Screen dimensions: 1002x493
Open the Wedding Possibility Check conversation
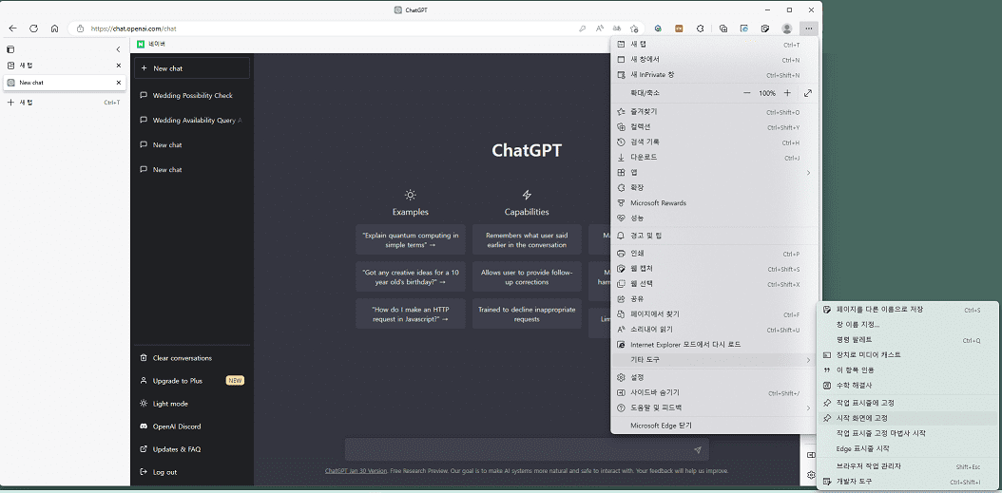coord(192,95)
